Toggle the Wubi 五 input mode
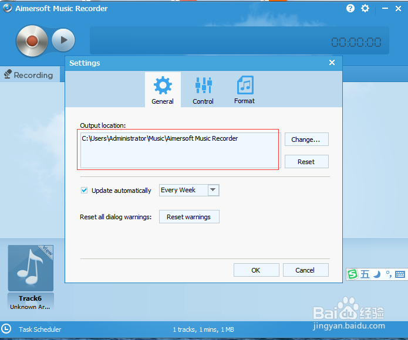Screen dimensions: 408x340 [x=365, y=274]
